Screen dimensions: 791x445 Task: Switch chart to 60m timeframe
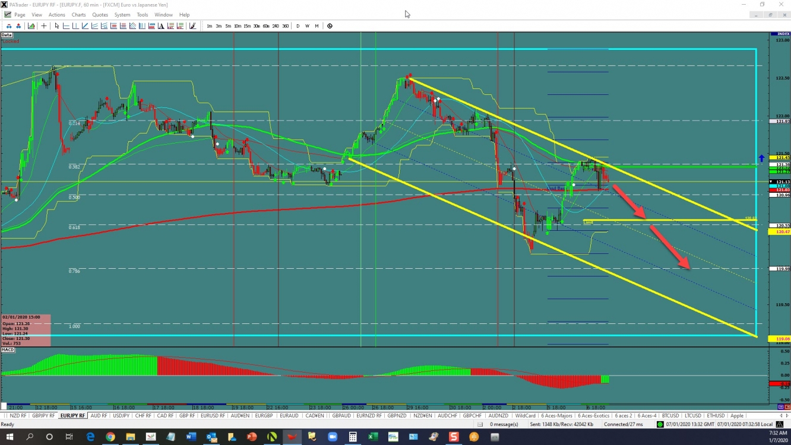[x=266, y=26]
